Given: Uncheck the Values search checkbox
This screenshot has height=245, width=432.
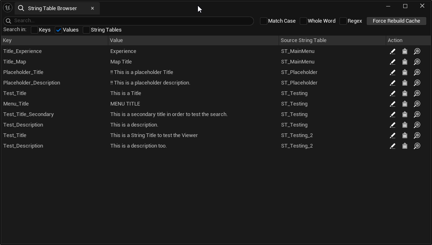Looking at the screenshot, I should [58, 30].
